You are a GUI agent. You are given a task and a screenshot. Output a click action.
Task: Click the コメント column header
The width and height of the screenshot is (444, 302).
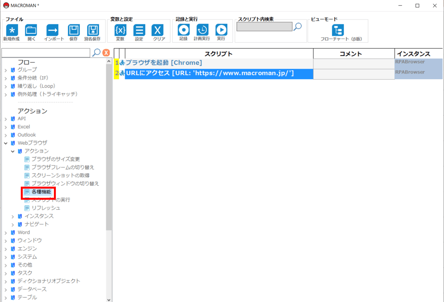(354, 54)
